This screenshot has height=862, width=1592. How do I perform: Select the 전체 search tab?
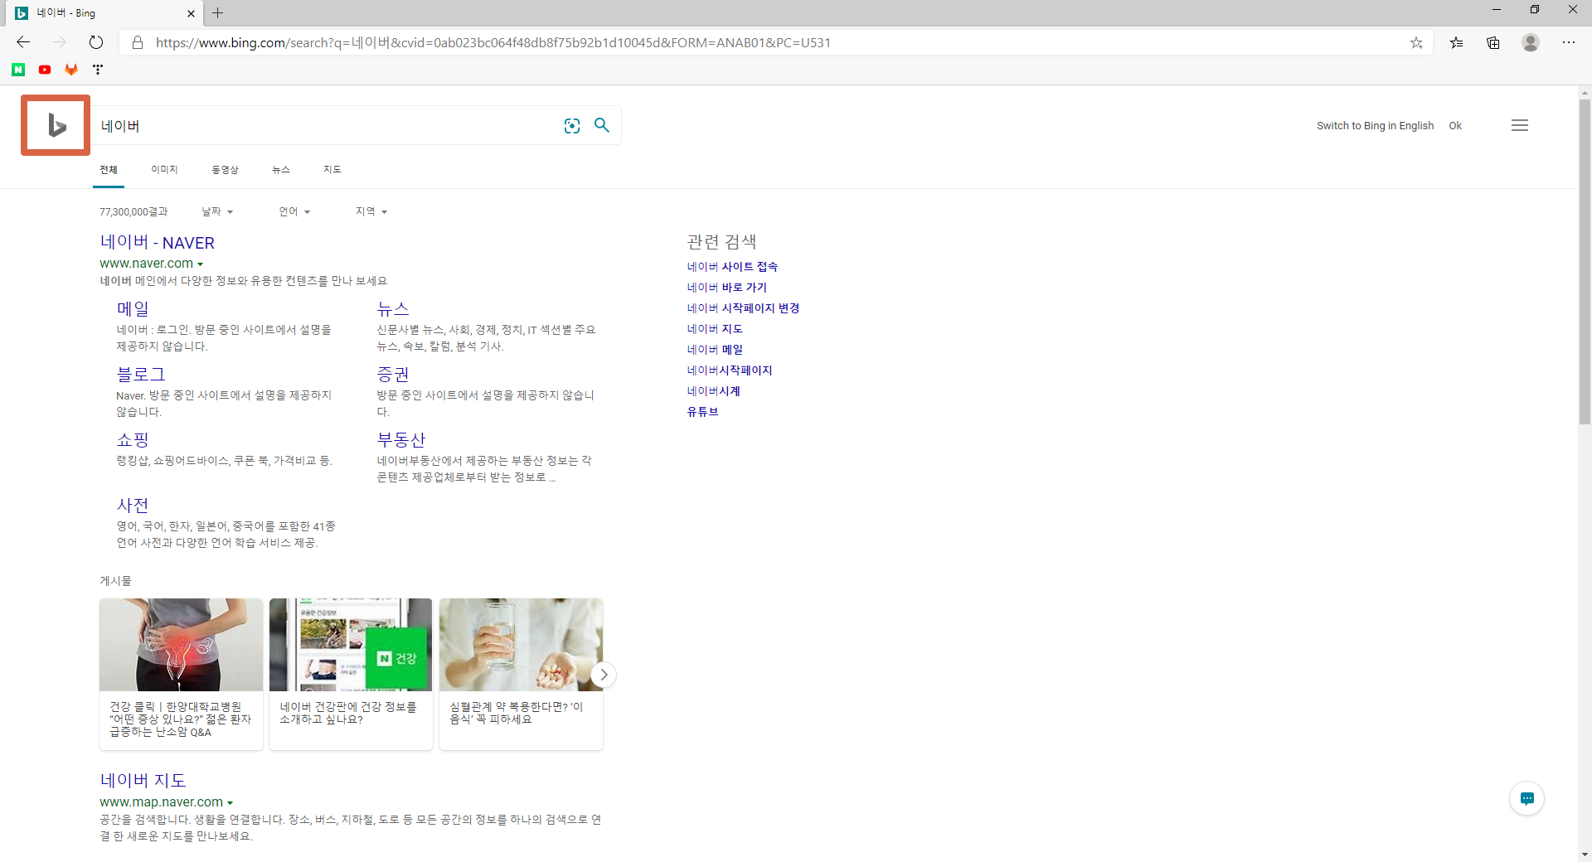click(109, 170)
